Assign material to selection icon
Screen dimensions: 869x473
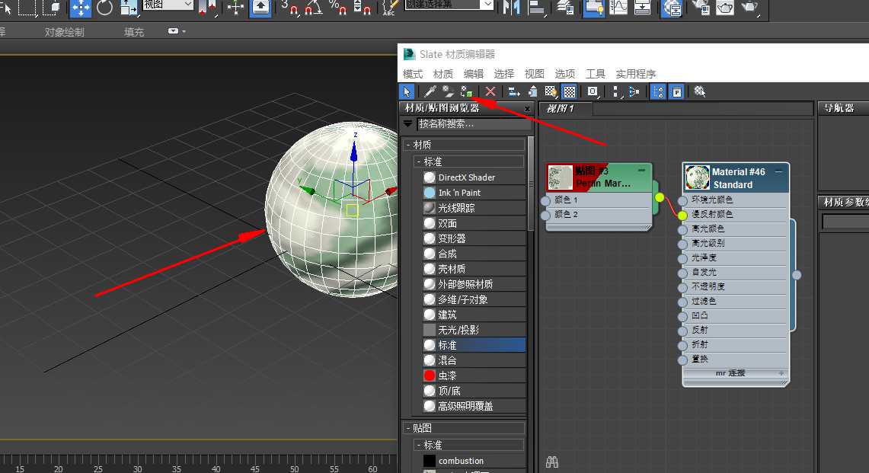467,91
